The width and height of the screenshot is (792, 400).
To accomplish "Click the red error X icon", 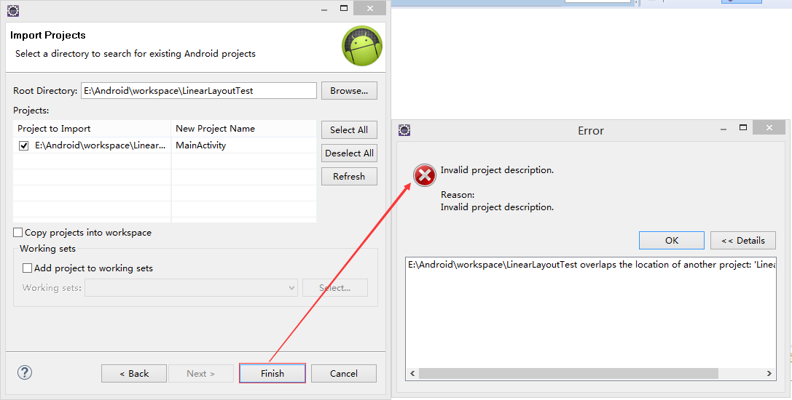I will point(425,176).
